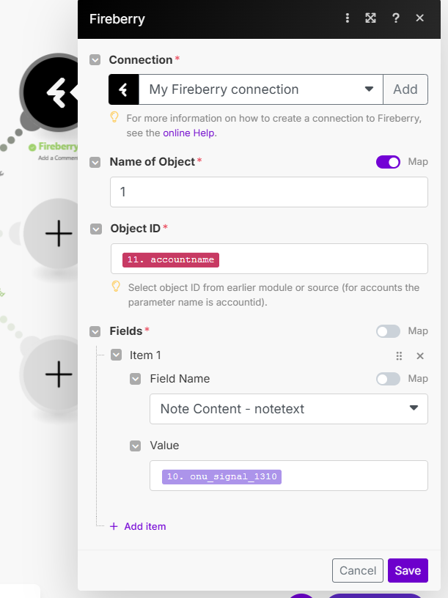This screenshot has width=448, height=598.
Task: Open the online Help link
Action: click(x=188, y=133)
